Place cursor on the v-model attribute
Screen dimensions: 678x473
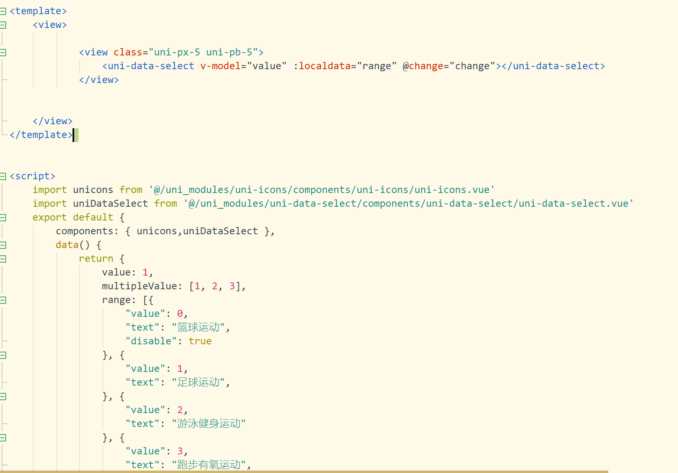coord(220,66)
